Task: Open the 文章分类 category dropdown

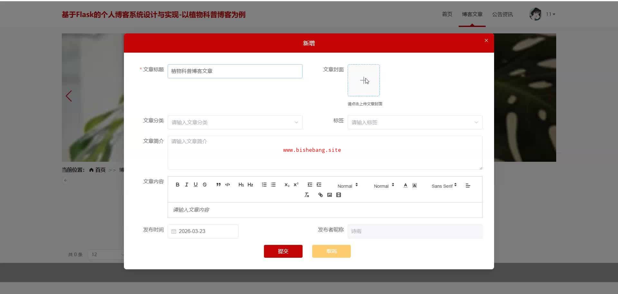Action: [x=235, y=122]
